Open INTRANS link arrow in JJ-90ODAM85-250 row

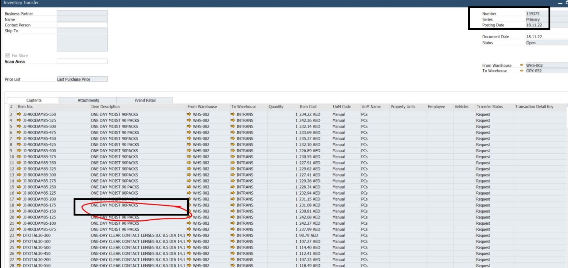click(233, 187)
